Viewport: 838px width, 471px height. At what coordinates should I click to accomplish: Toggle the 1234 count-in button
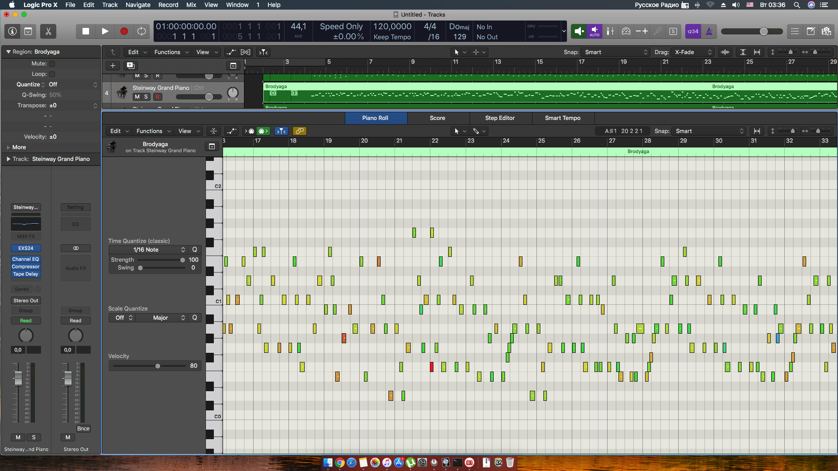click(693, 31)
